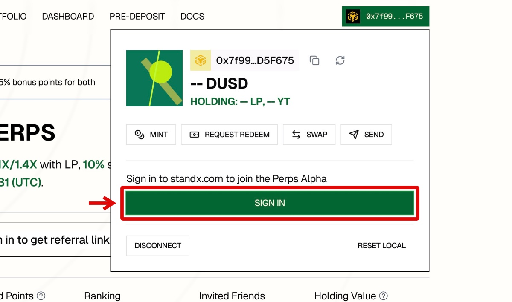Image resolution: width=512 pixels, height=302 pixels.
Task: Click the help icon next to Points
Action: click(41, 296)
